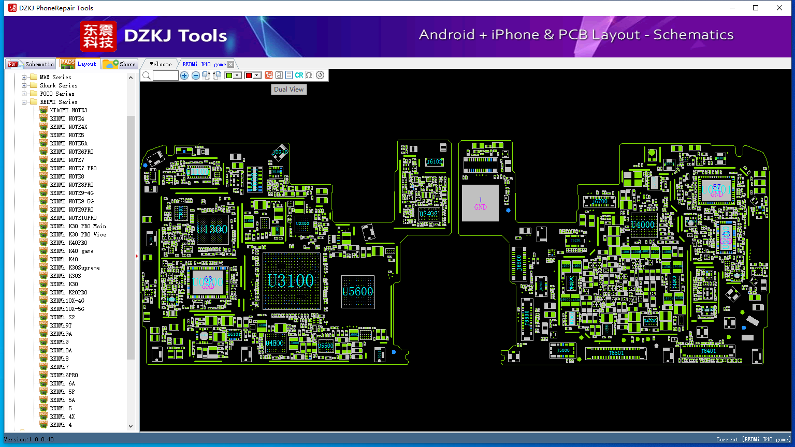Click the PADS icon beside REDMI9T

[44, 325]
